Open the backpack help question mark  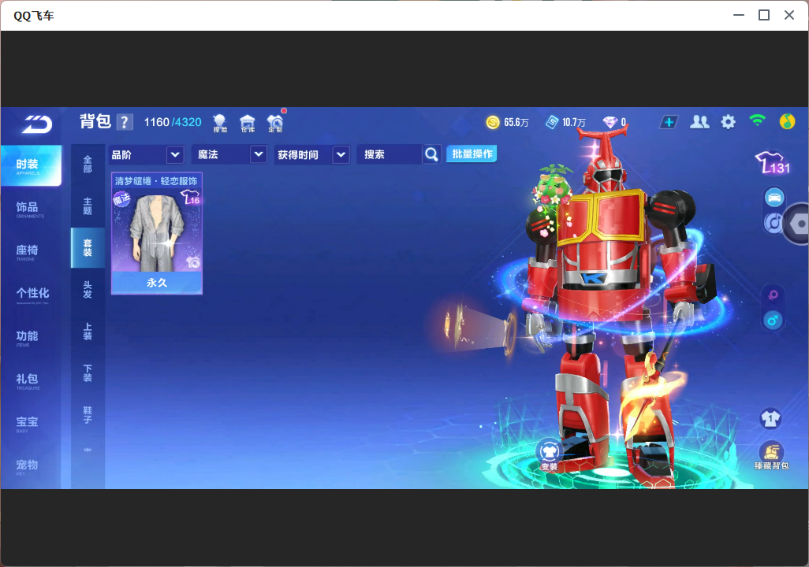click(x=125, y=122)
